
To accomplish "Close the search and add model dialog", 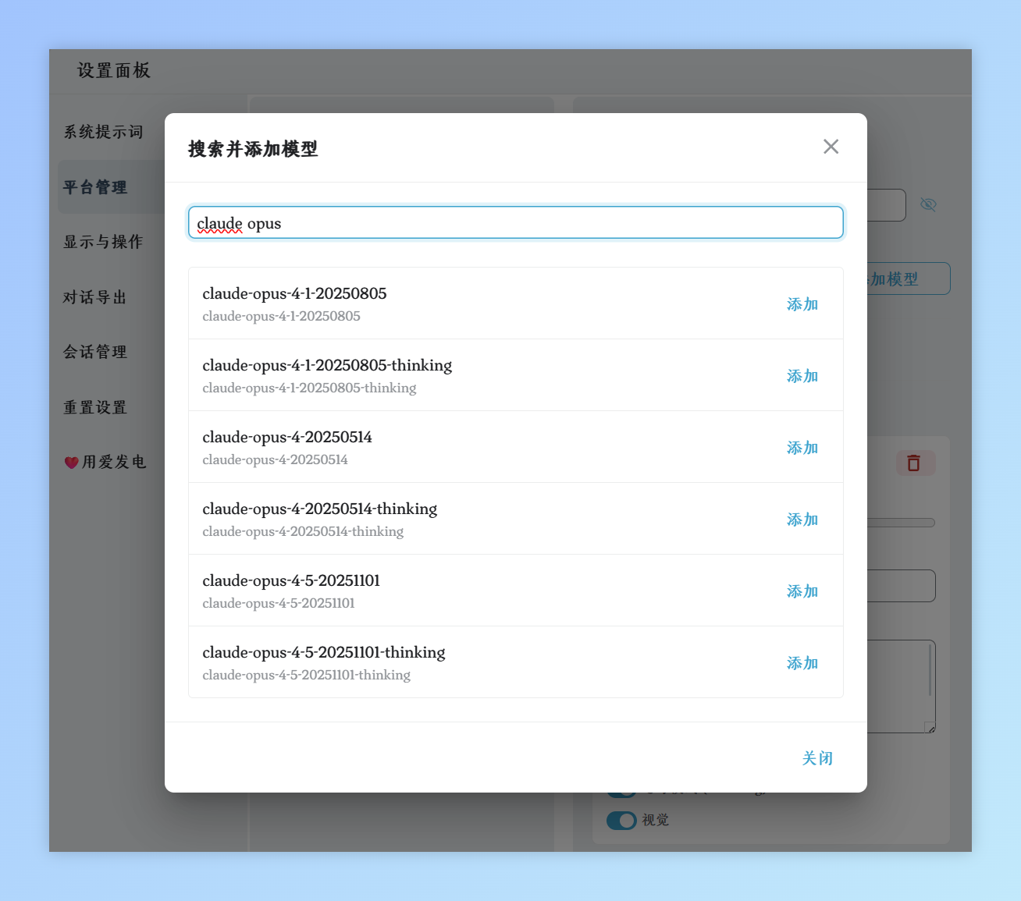I will pyautogui.click(x=831, y=147).
